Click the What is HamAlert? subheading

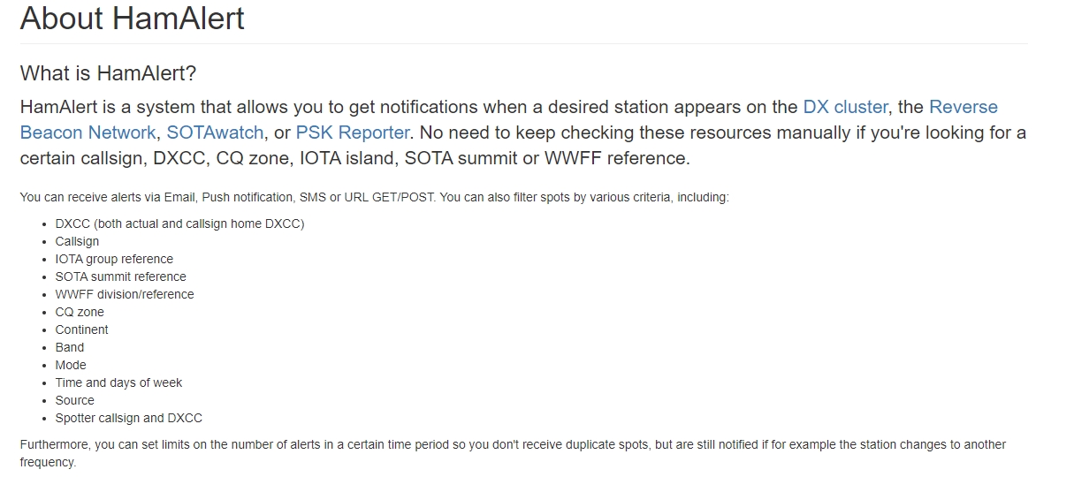[x=108, y=72]
